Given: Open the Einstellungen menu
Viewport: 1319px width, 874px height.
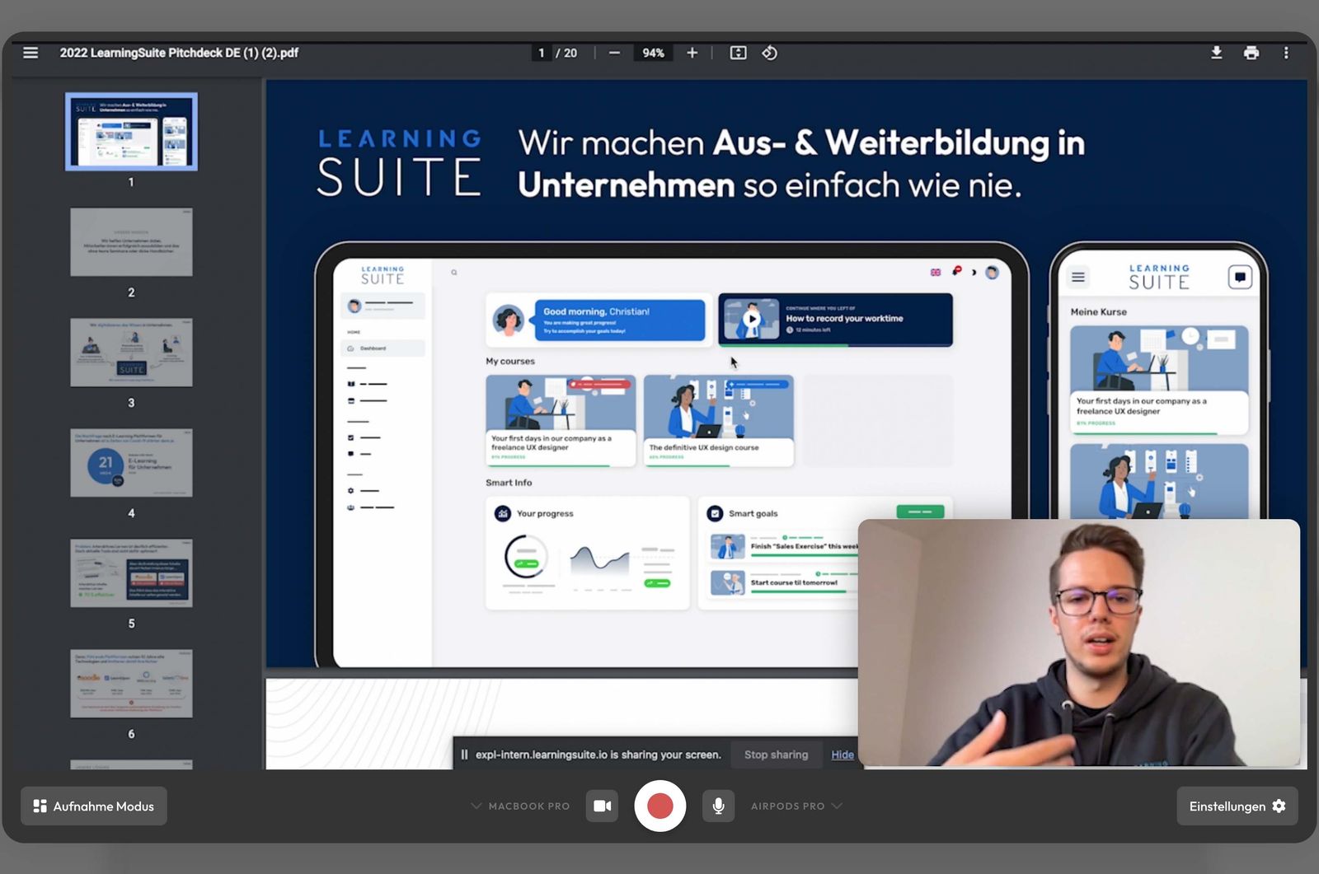Looking at the screenshot, I should [x=1237, y=806].
